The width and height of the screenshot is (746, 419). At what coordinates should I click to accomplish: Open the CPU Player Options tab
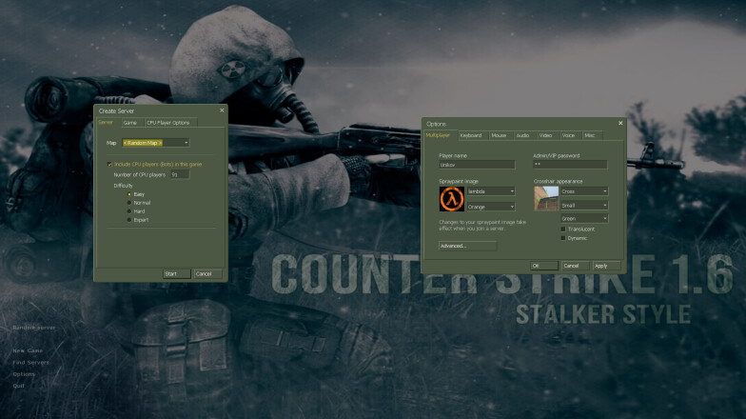(x=170, y=123)
